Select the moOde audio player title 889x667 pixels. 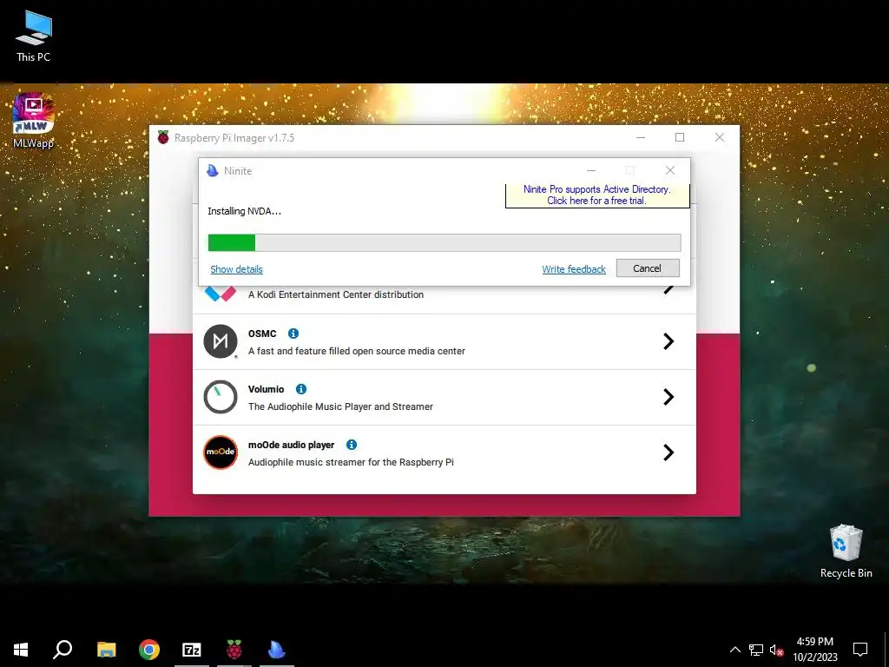[x=292, y=445]
